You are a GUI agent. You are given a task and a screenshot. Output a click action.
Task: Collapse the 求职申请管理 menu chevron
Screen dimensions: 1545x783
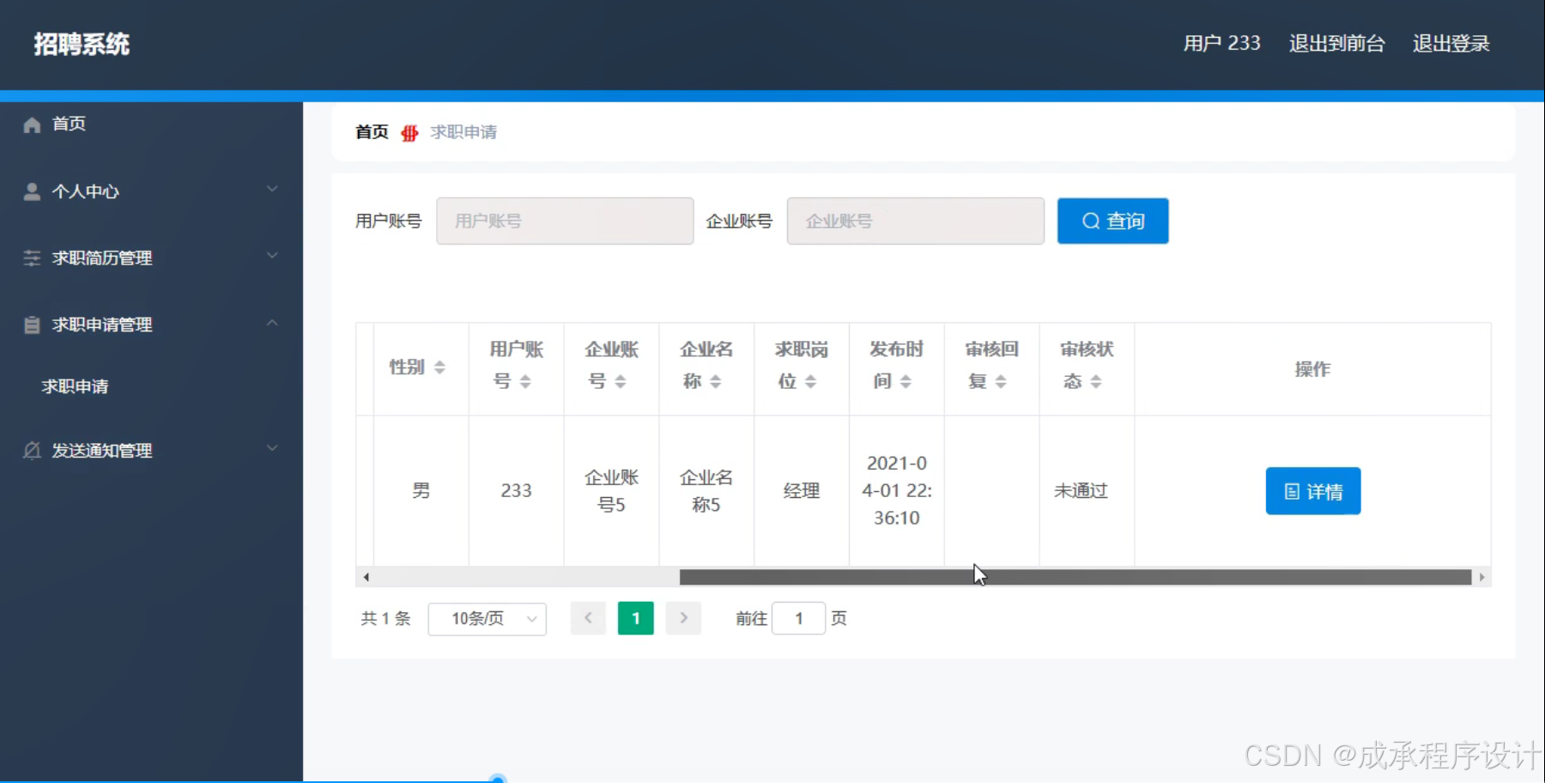[x=272, y=323]
